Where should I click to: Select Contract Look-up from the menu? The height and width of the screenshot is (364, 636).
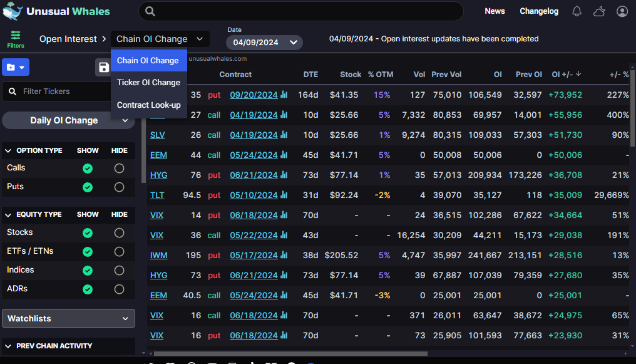[x=148, y=105]
